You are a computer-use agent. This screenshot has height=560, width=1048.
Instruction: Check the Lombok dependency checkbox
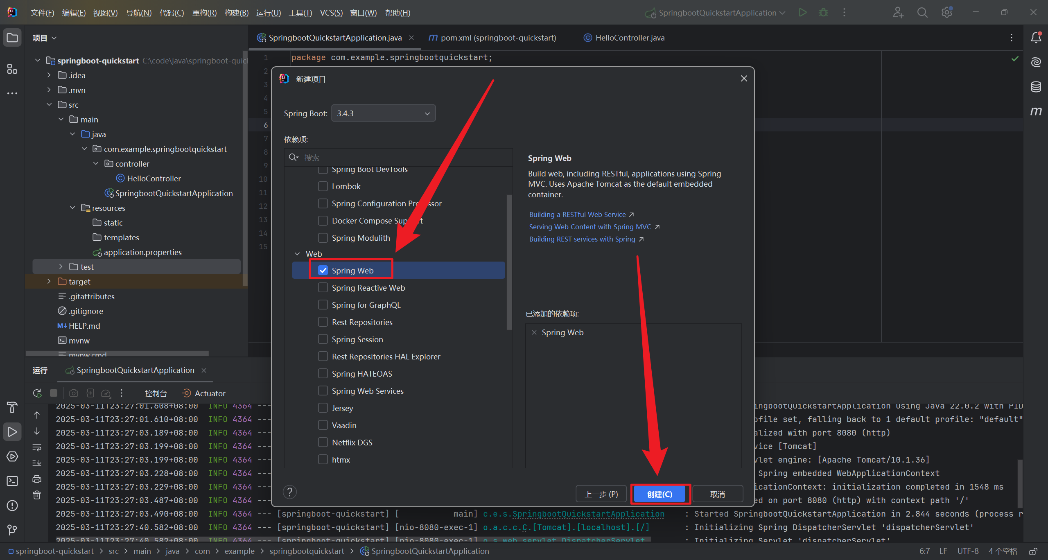323,186
